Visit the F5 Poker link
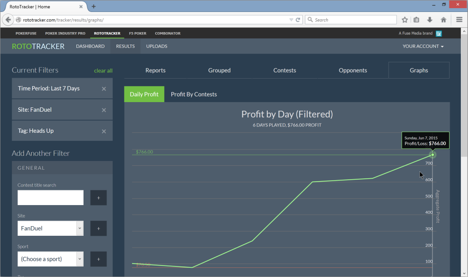 (138, 34)
